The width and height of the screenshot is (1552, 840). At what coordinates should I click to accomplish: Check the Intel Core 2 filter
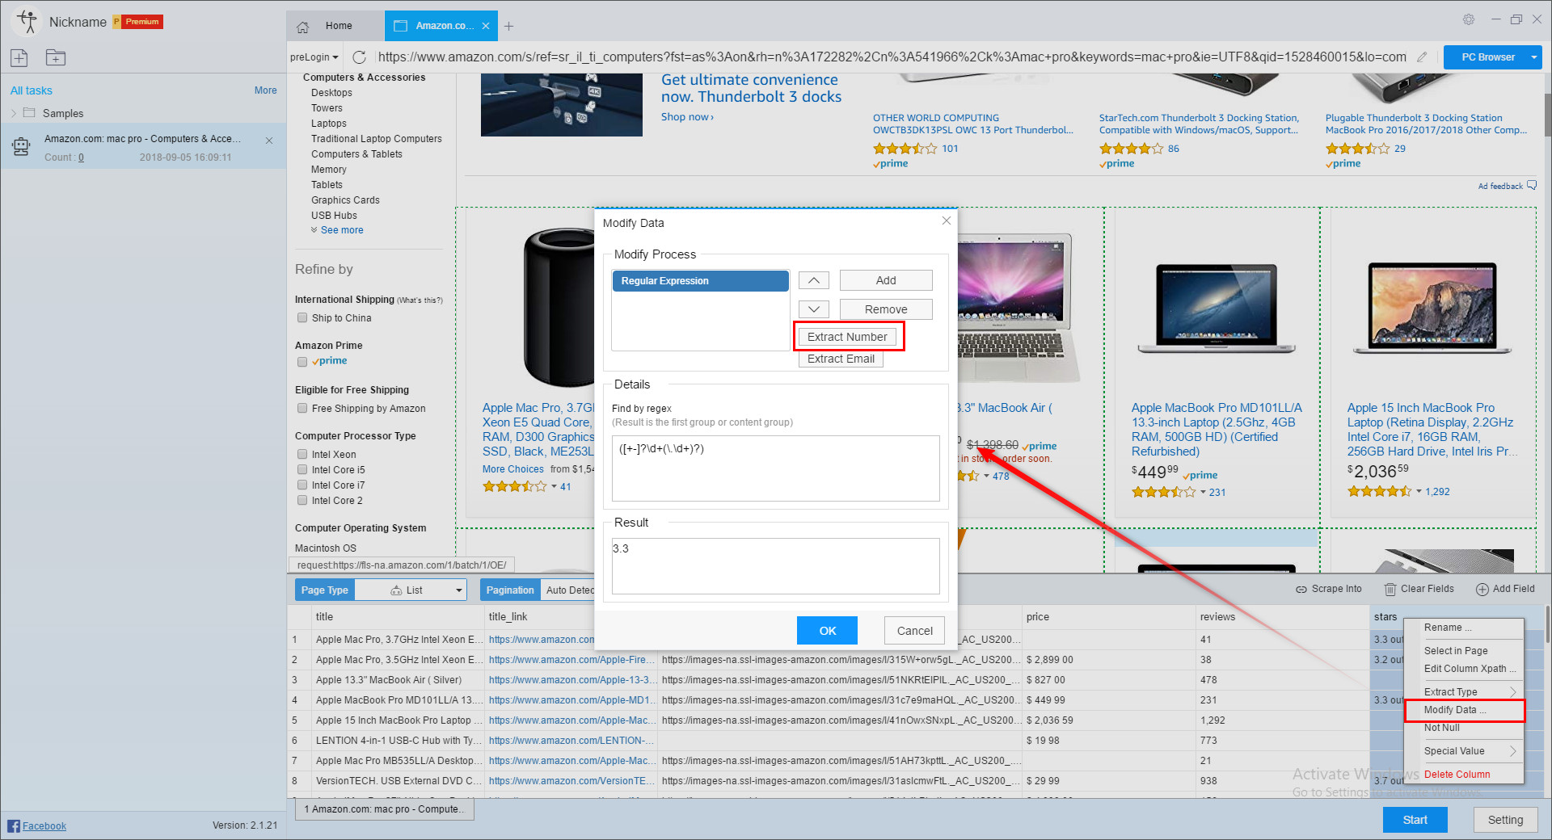[302, 501]
